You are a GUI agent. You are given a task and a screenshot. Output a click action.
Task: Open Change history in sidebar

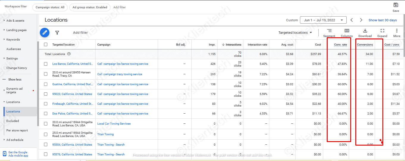click(x=17, y=68)
